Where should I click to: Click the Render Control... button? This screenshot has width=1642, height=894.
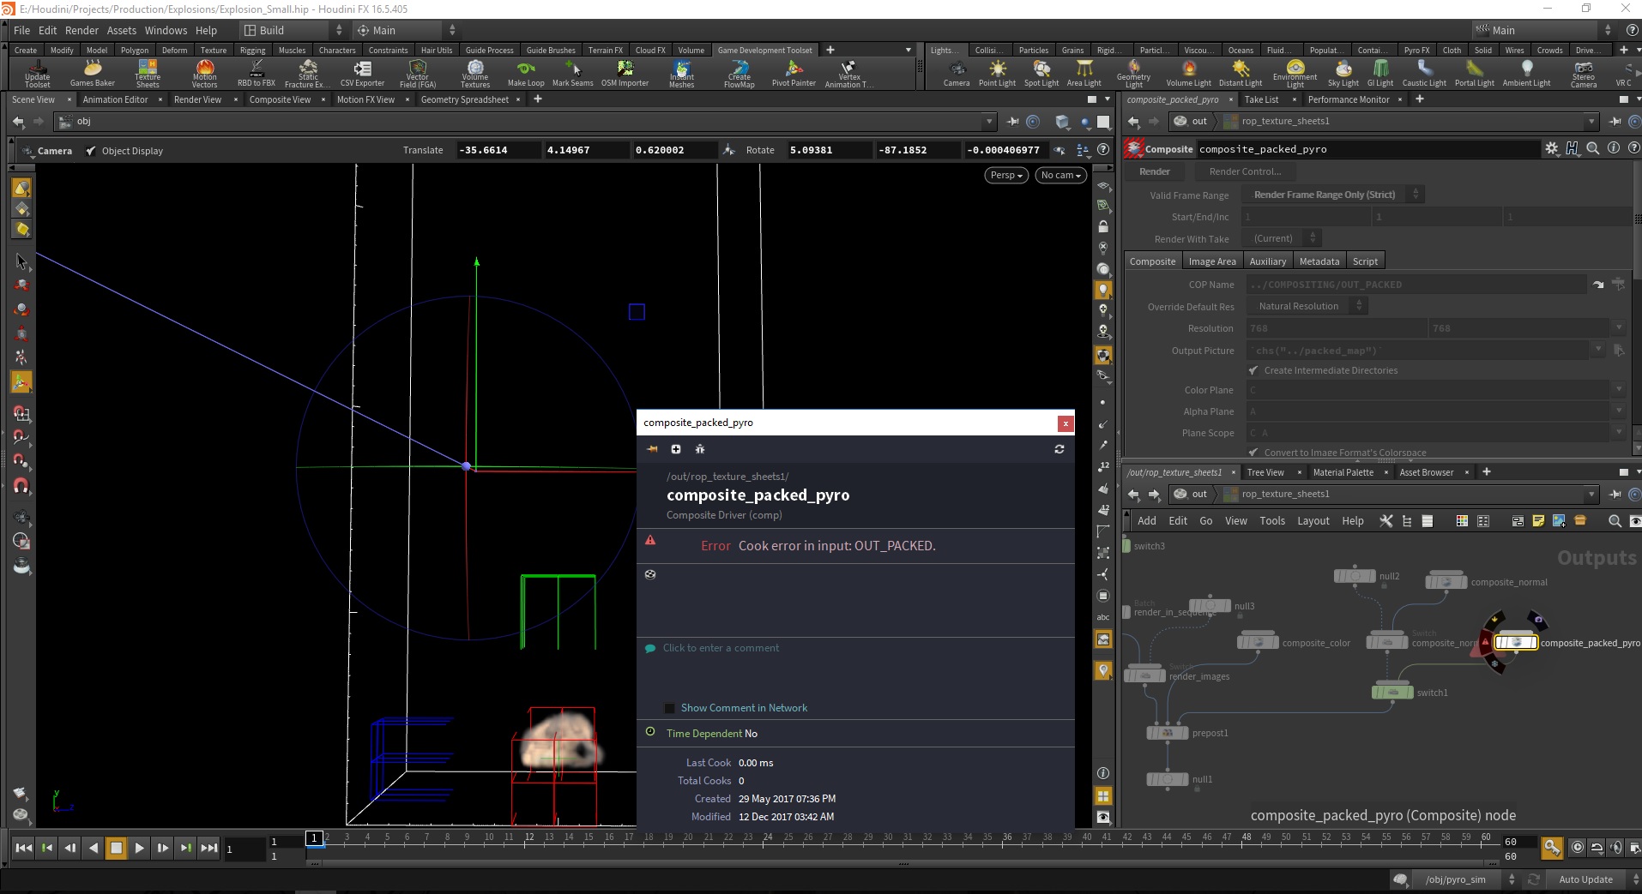(1245, 171)
